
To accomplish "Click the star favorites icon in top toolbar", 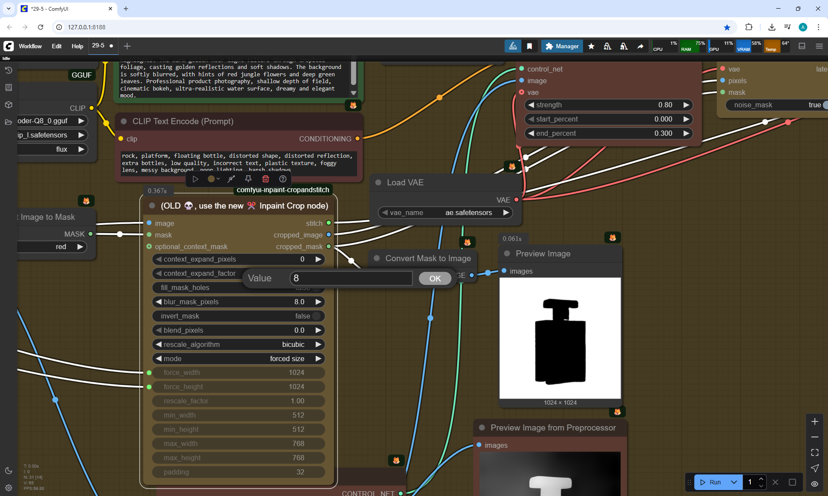I will point(591,46).
